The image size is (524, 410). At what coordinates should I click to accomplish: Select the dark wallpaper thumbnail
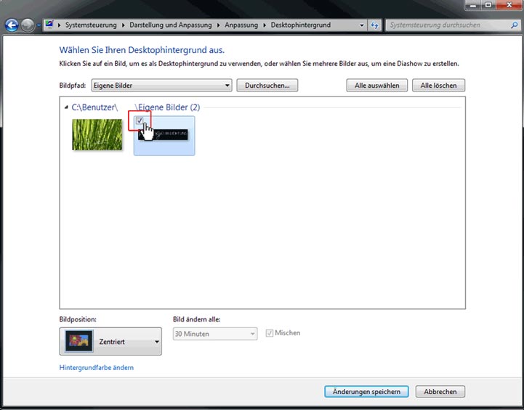164,136
